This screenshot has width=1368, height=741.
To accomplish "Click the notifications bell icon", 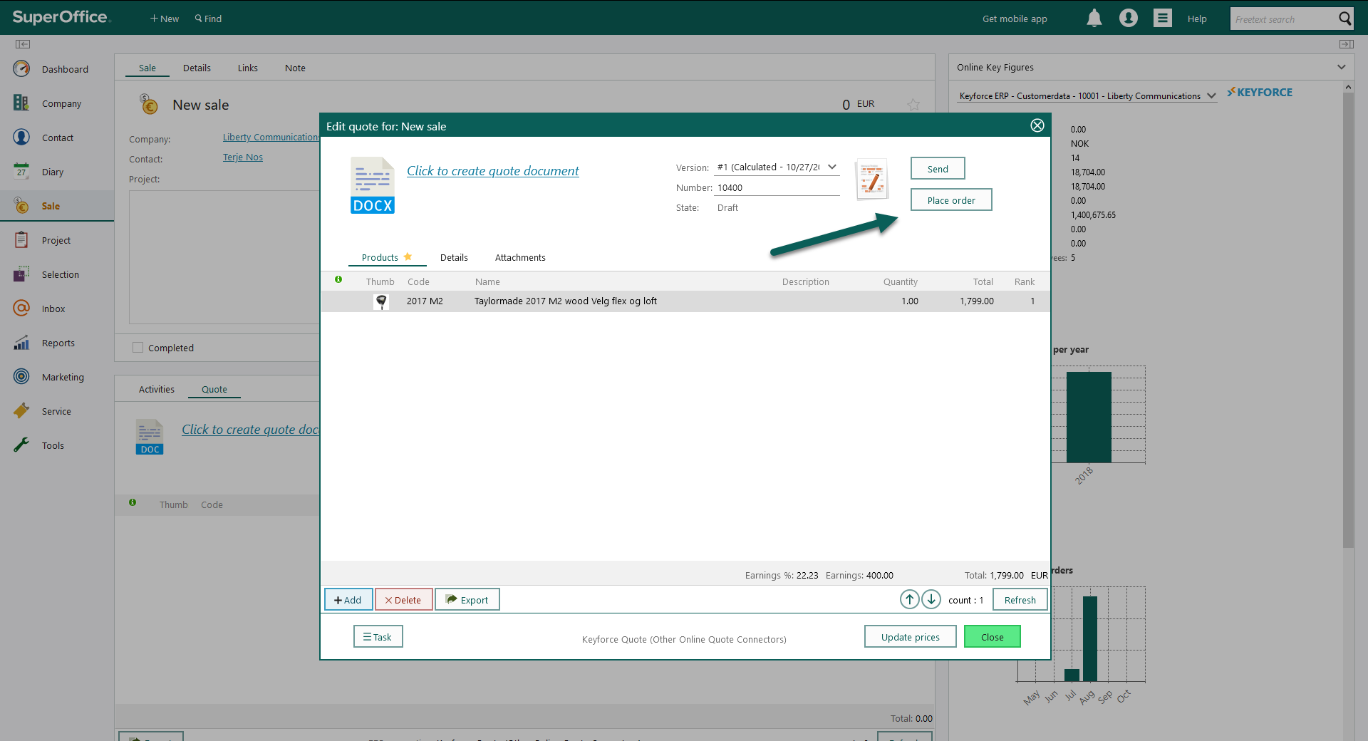I will 1094,18.
